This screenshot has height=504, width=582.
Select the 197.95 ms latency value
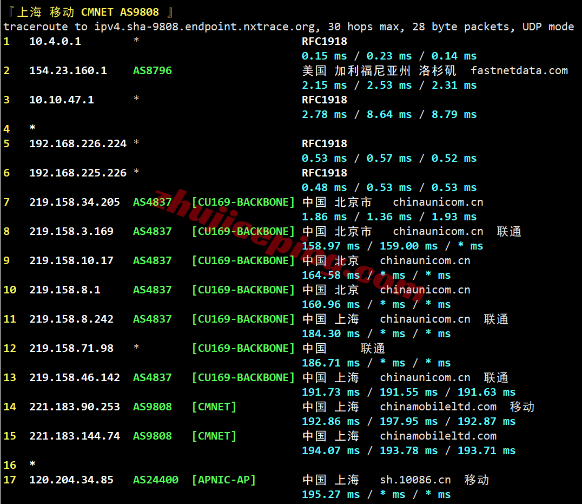(409, 422)
